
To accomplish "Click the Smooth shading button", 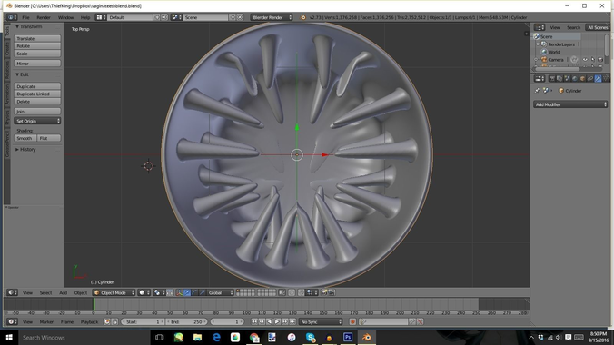I will coord(25,138).
